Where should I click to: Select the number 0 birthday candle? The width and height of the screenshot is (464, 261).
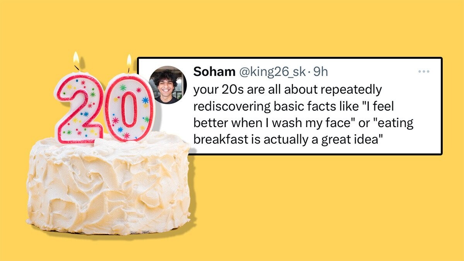[129, 108]
